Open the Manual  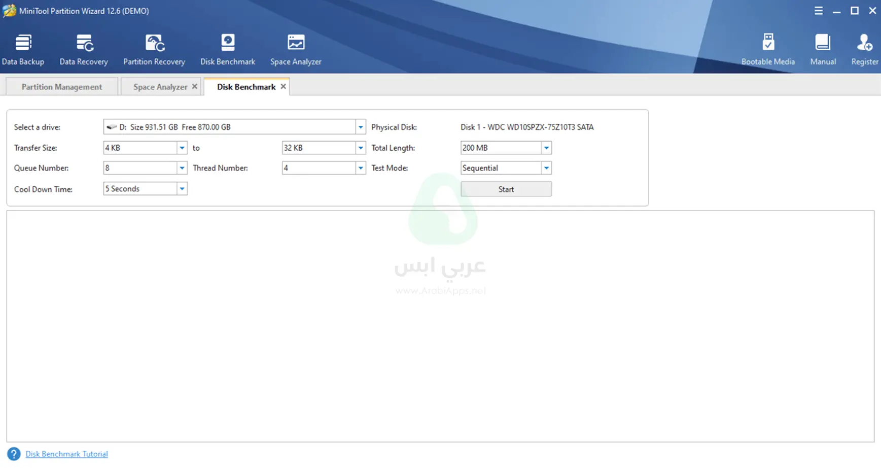click(823, 49)
